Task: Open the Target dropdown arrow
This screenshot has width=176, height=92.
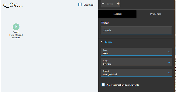Action: [x=169, y=73]
